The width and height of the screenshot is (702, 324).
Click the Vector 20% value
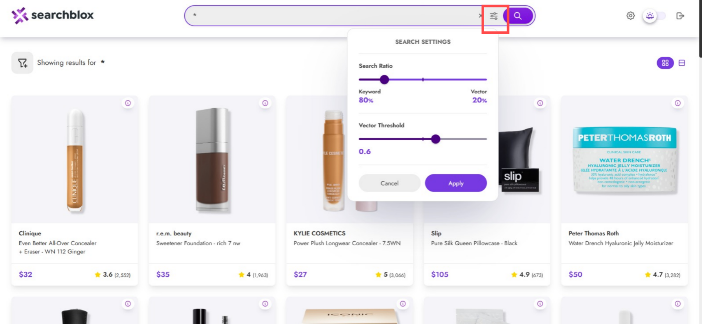479,100
